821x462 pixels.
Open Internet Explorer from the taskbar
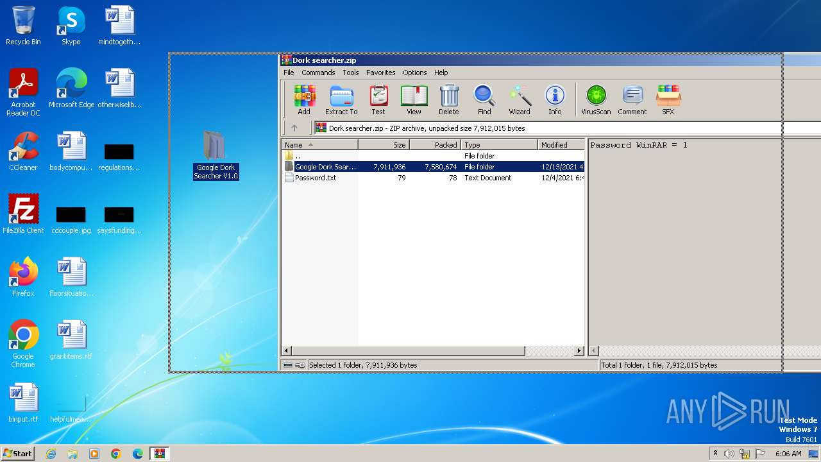51,454
